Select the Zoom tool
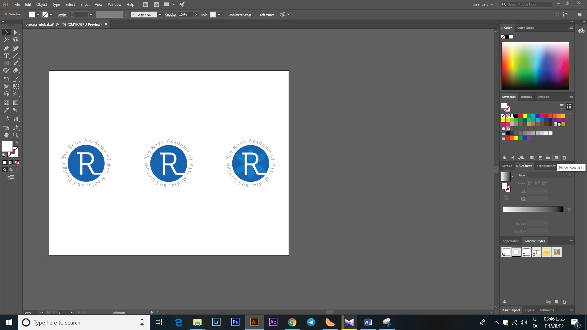This screenshot has height=330, width=587. tap(16, 135)
